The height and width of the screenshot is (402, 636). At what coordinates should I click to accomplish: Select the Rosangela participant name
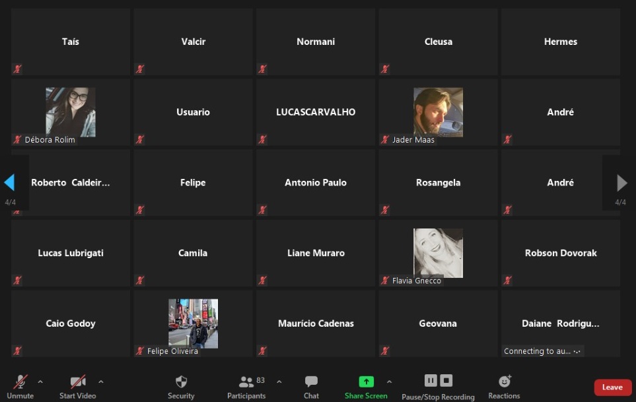click(438, 183)
